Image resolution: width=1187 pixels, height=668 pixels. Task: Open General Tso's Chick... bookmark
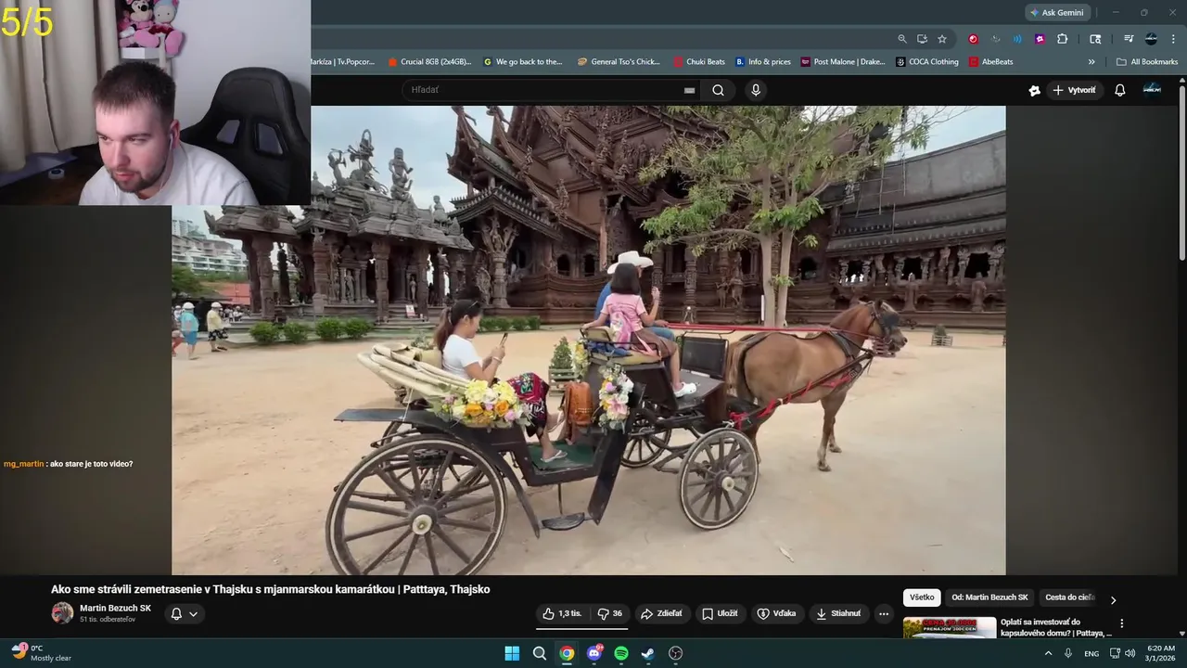point(619,62)
